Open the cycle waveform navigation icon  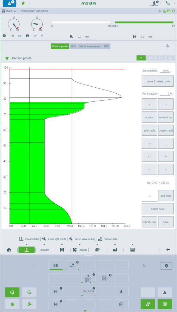[x=97, y=250]
